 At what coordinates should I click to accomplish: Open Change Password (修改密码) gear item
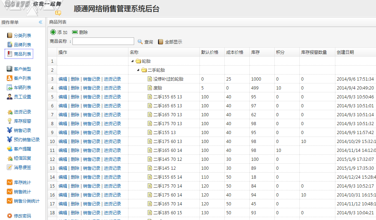coord(10,216)
